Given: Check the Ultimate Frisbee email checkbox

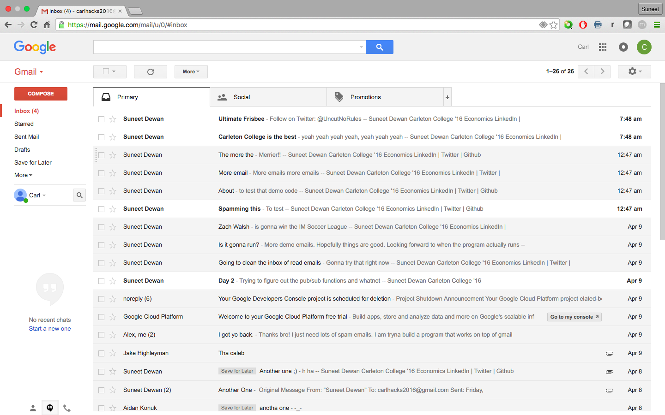Looking at the screenshot, I should click(102, 119).
